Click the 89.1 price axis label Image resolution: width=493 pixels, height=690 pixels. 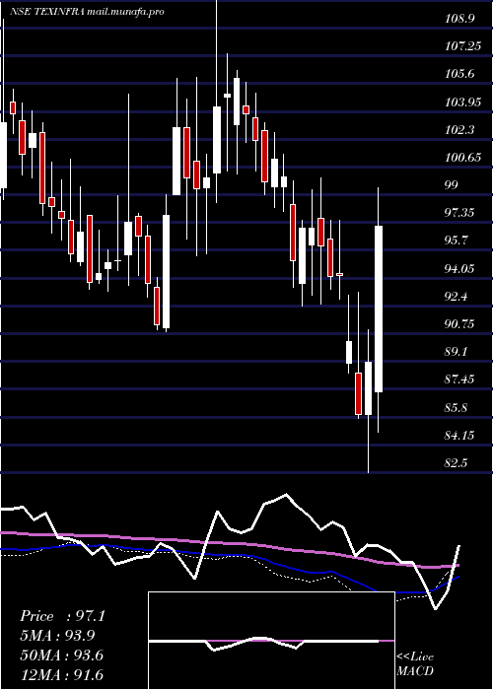pyautogui.click(x=457, y=352)
